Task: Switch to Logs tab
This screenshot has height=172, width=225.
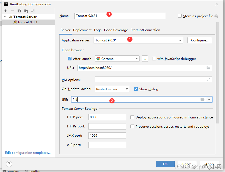Action: tap(98, 30)
